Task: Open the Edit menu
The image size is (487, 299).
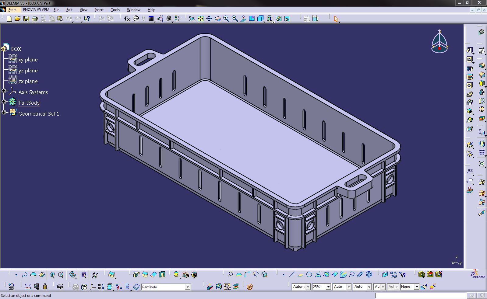Action: pyautogui.click(x=69, y=10)
